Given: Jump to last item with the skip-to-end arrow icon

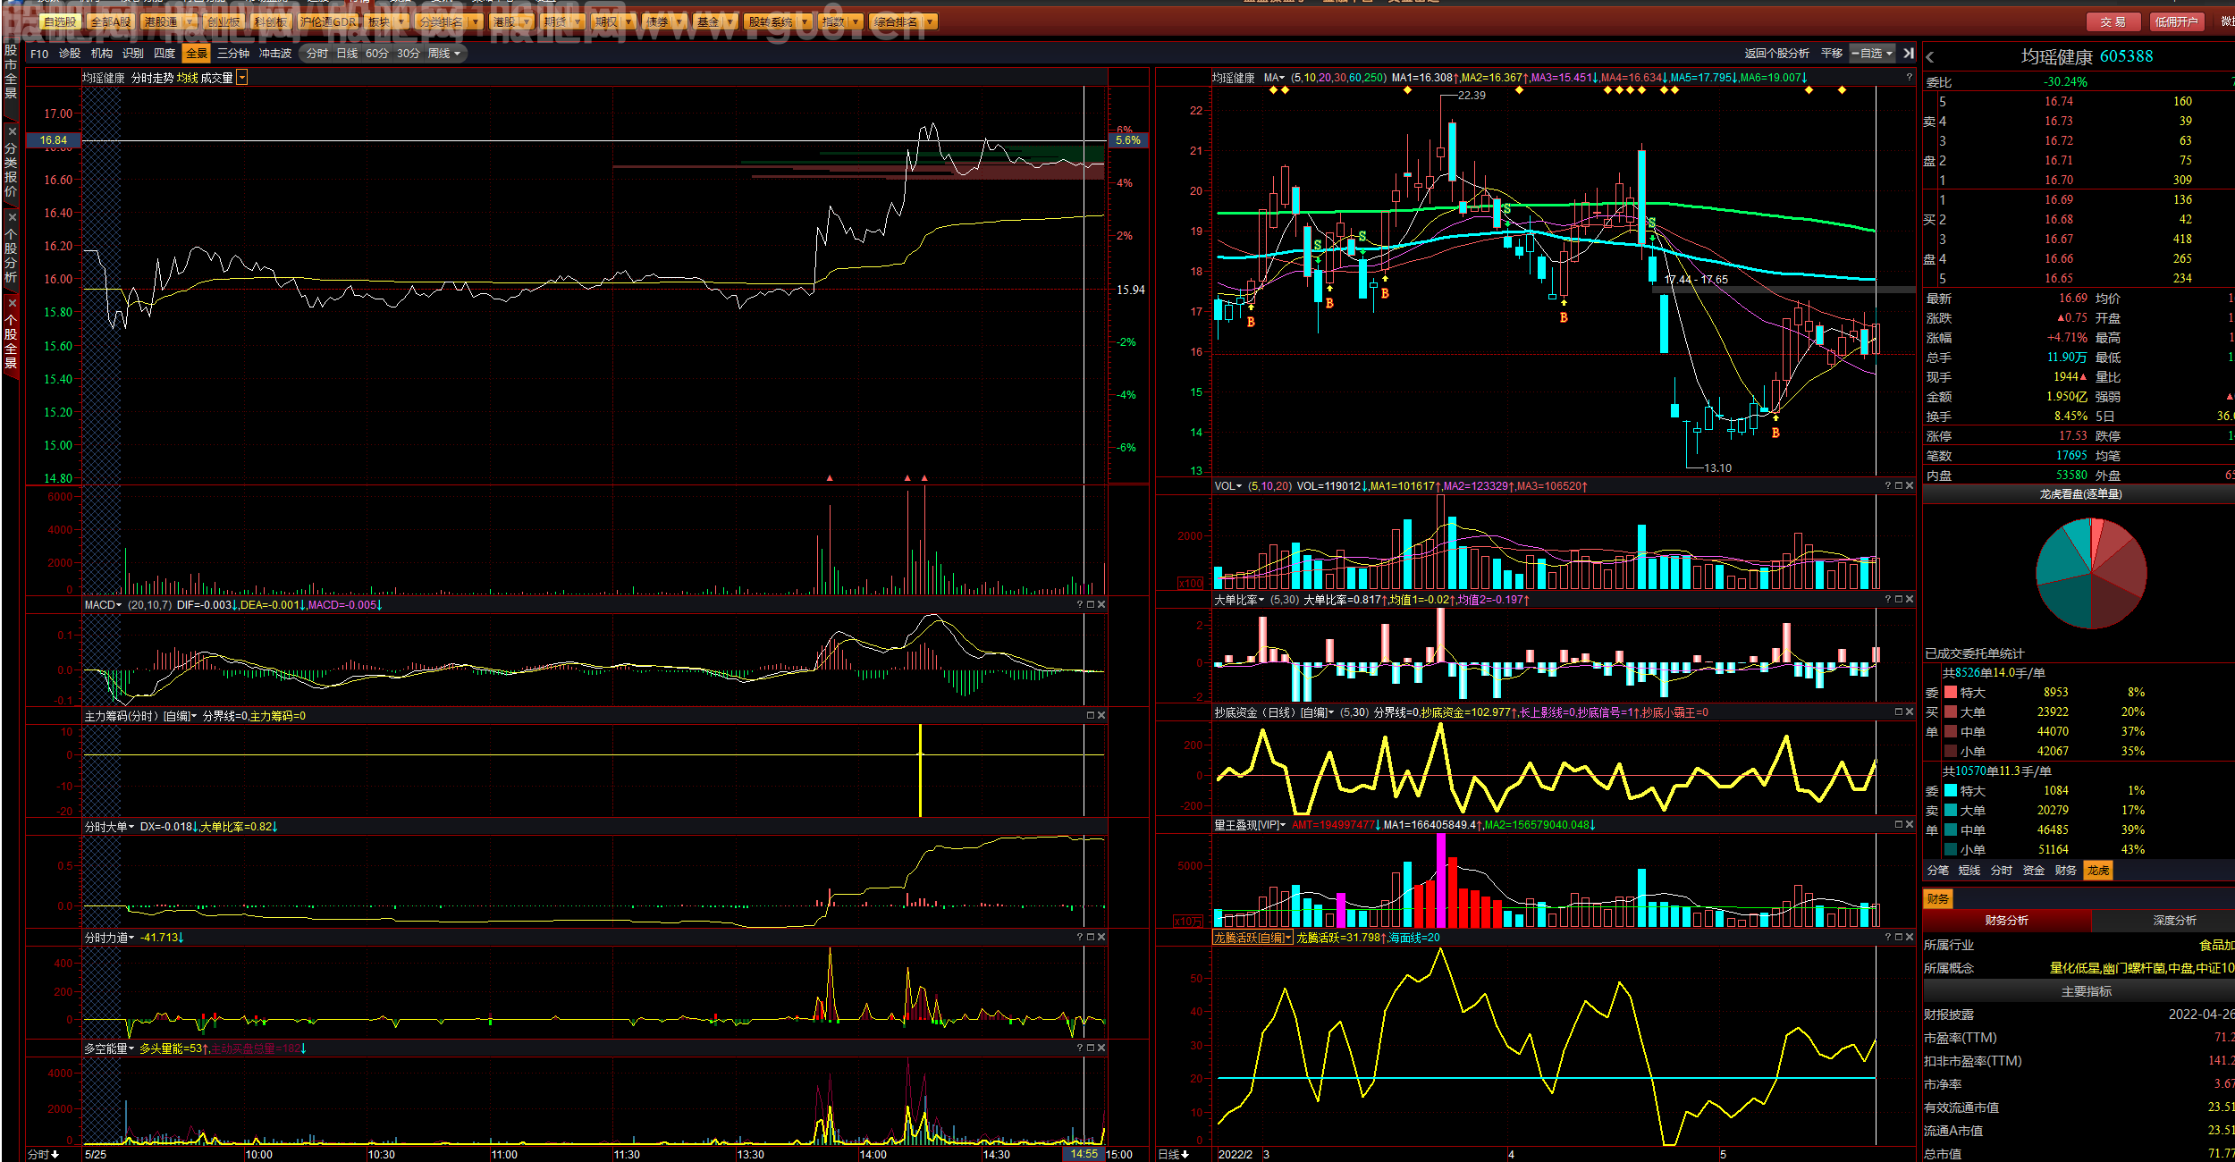Looking at the screenshot, I should [x=1909, y=54].
